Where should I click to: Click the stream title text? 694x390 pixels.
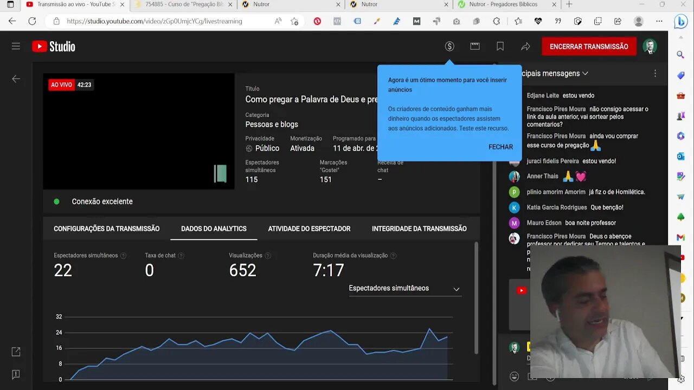[x=311, y=100]
